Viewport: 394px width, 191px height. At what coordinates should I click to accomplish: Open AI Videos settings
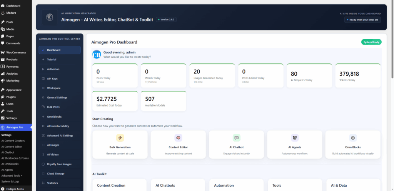(60, 154)
